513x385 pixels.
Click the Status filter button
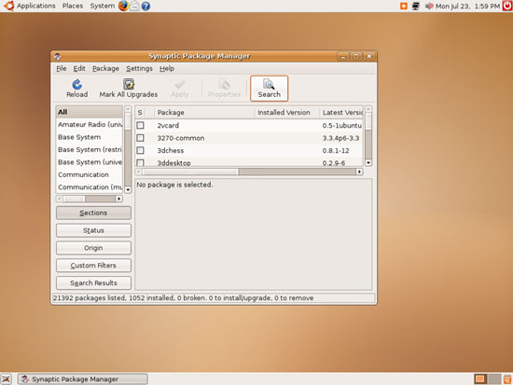(93, 230)
